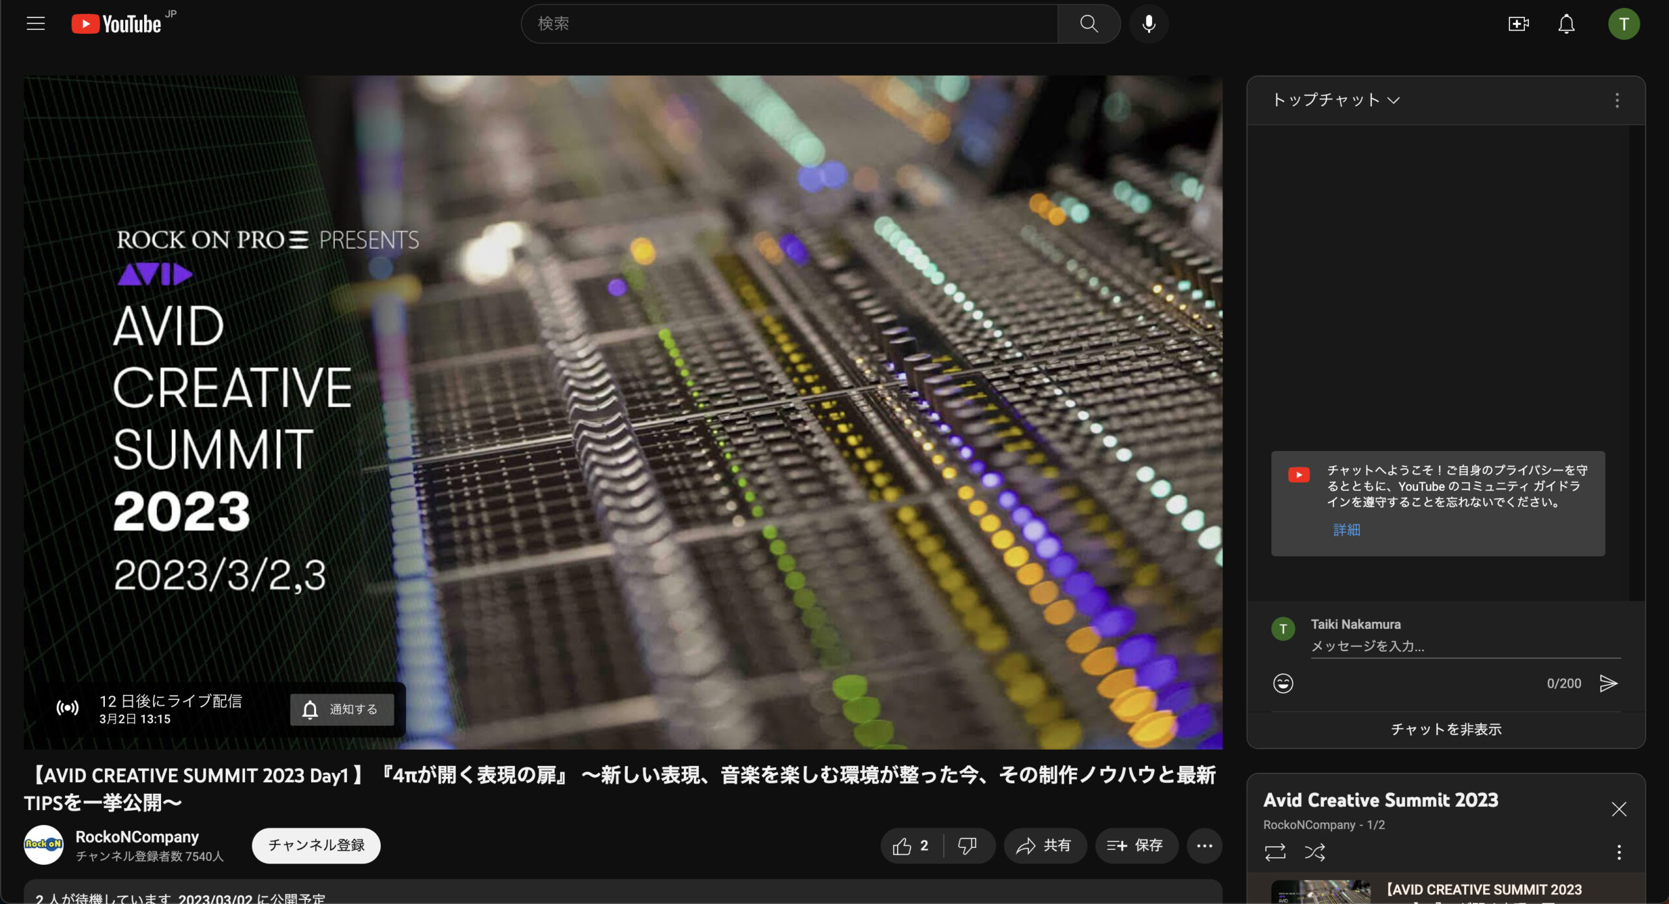Viewport: 1669px width, 904px height.
Task: Click the T avatar in chat input
Action: tap(1283, 629)
